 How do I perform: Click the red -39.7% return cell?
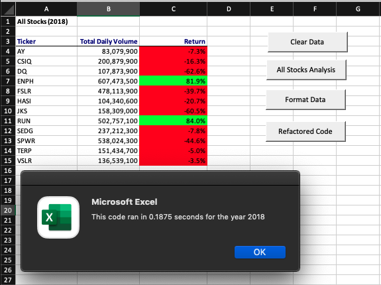173,91
